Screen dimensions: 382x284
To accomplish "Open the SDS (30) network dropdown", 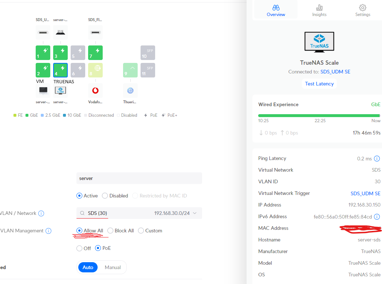I will tap(139, 213).
